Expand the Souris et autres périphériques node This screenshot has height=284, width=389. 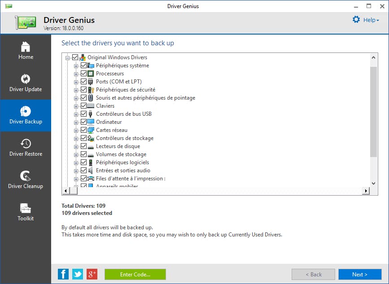[76, 98]
